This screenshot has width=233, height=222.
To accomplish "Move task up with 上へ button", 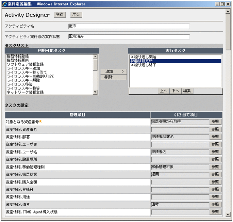I will point(164,91).
